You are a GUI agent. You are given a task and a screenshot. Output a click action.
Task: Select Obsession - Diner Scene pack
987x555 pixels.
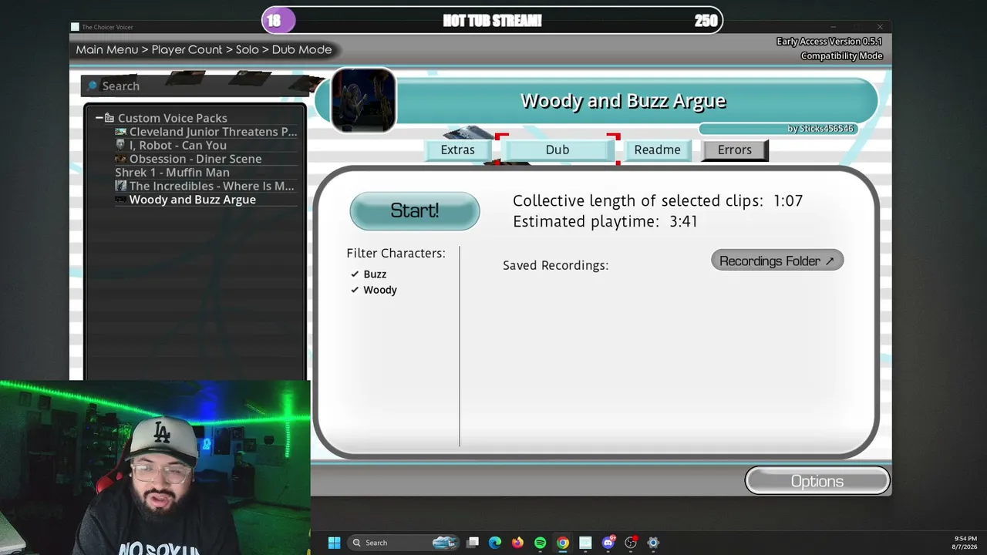tap(206, 159)
